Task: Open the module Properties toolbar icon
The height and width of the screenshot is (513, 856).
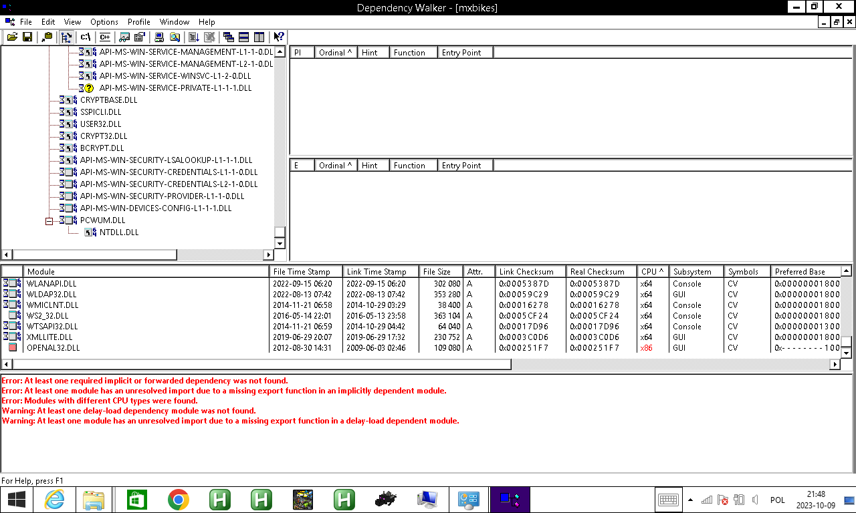Action: click(140, 37)
